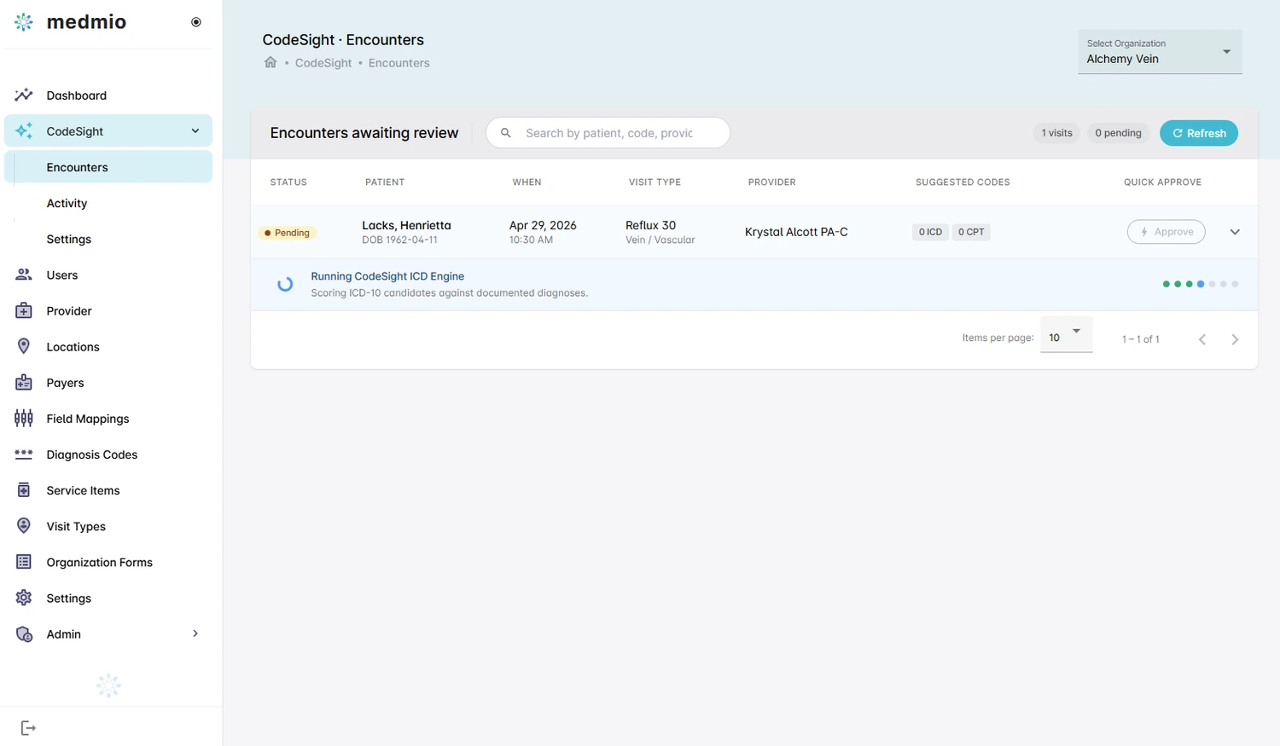Viewport: 1280px width, 746px height.
Task: Expand the Admin menu chevron
Action: click(195, 633)
